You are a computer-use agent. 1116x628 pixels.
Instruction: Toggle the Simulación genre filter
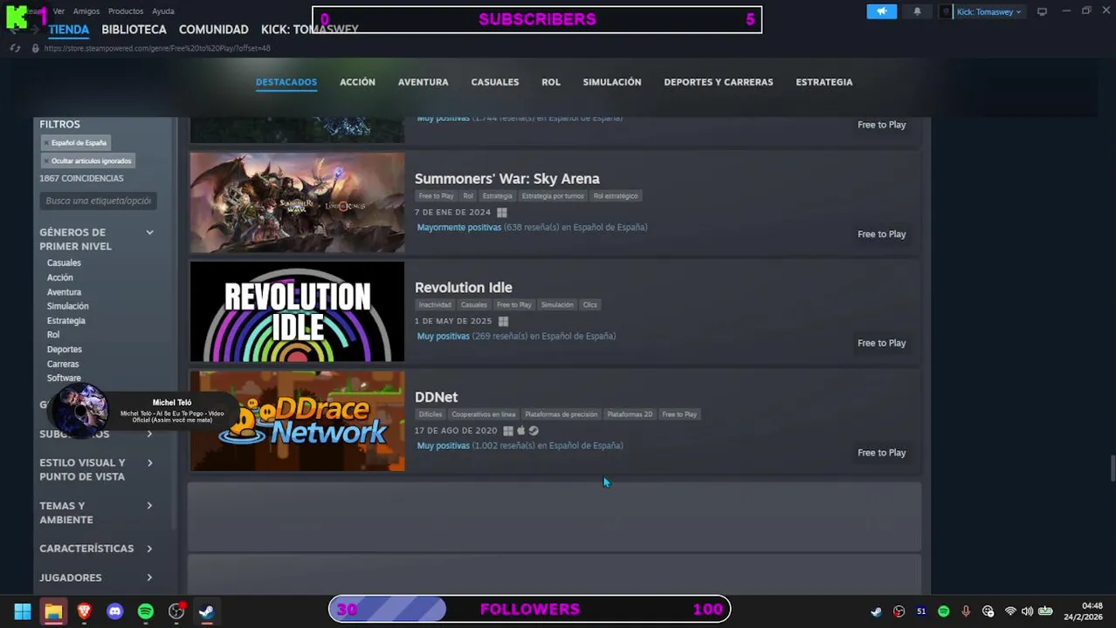pyautogui.click(x=68, y=306)
